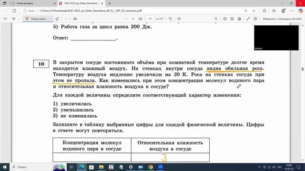Click the vertical scrollbar thumb

[303, 69]
